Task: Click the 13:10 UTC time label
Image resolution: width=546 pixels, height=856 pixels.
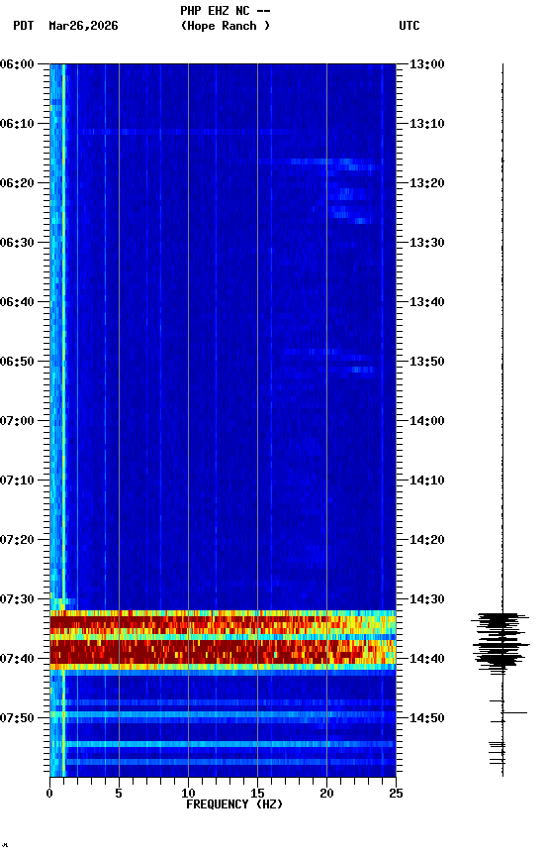Action: pyautogui.click(x=427, y=124)
